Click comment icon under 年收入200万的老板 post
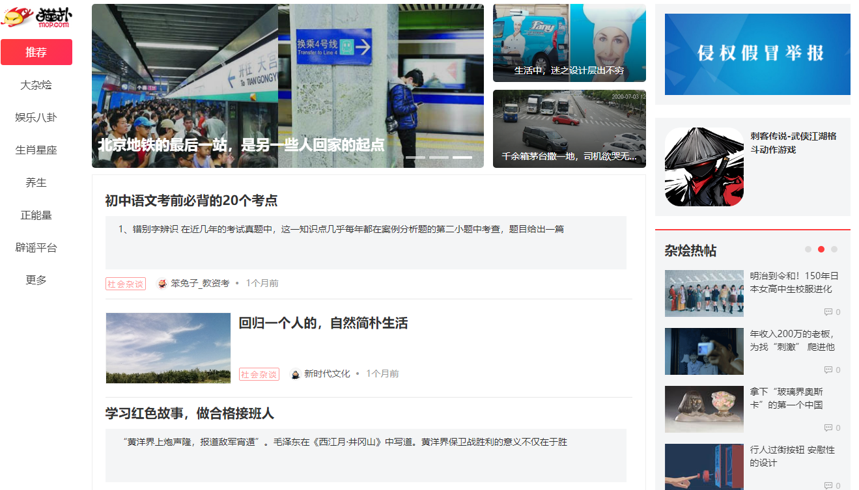Screen dimensions: 859x490 [x=827, y=370]
